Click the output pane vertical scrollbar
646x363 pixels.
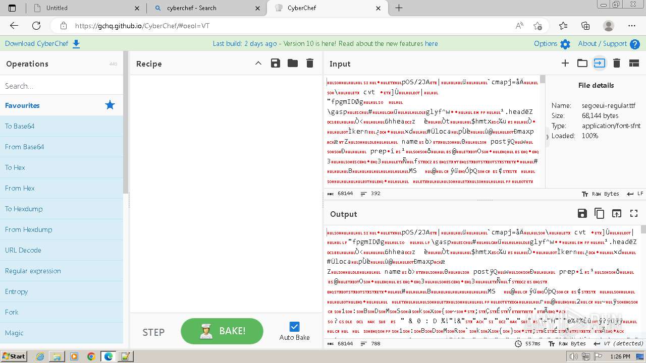(x=643, y=281)
